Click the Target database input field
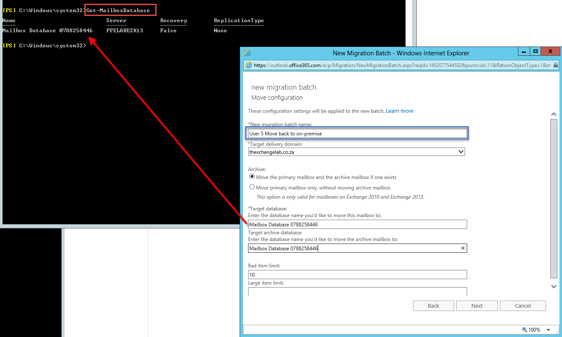562x337 pixels. coord(358,224)
